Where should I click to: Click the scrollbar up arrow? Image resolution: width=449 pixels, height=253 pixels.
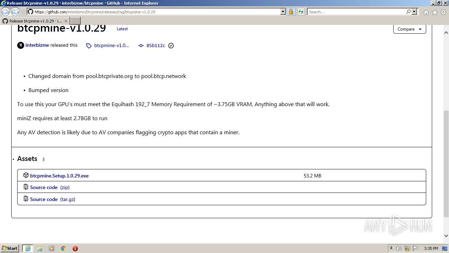pyautogui.click(x=446, y=33)
